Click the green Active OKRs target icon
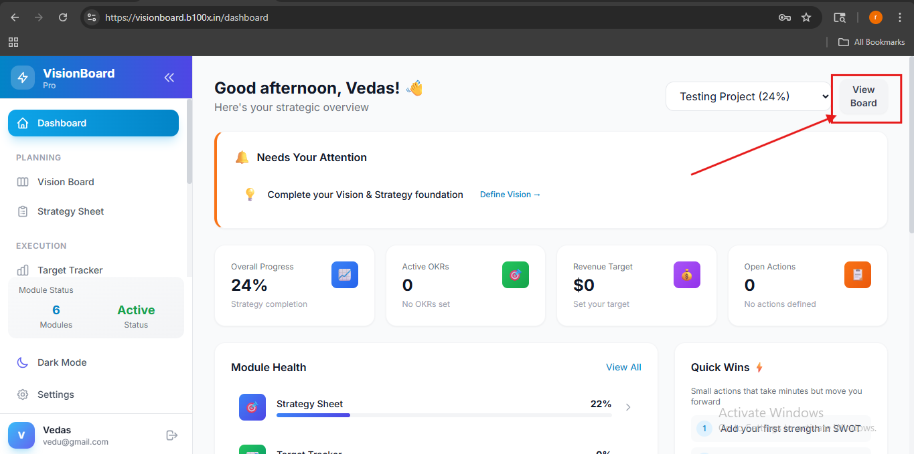Image resolution: width=914 pixels, height=454 pixels. click(x=516, y=275)
